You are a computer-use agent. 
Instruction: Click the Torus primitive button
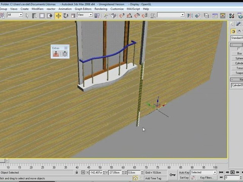(237, 68)
